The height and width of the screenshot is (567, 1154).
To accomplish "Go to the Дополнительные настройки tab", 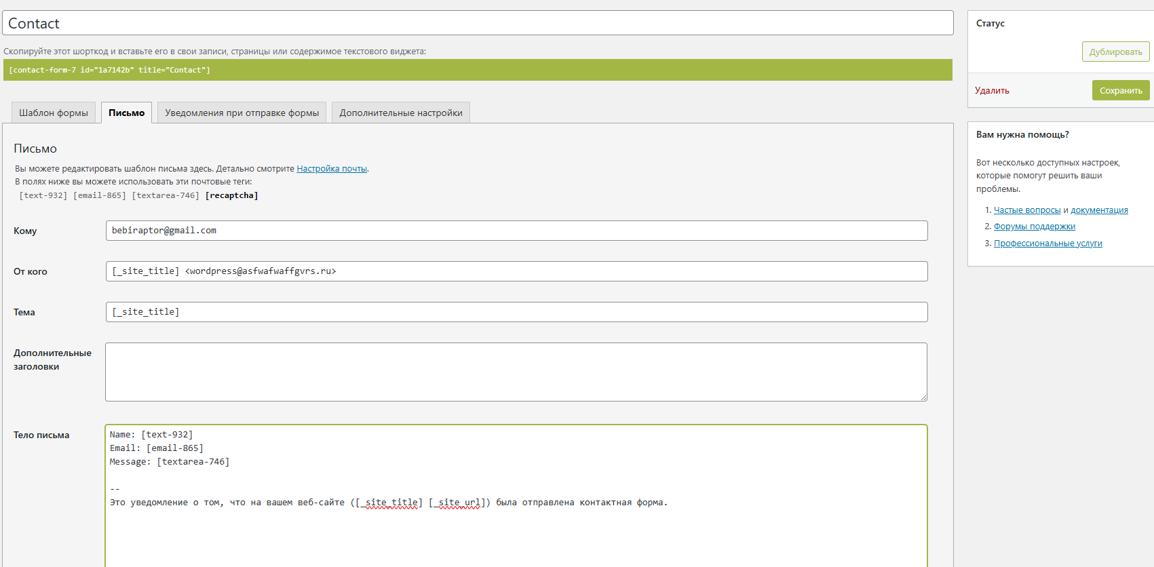I will (x=401, y=113).
